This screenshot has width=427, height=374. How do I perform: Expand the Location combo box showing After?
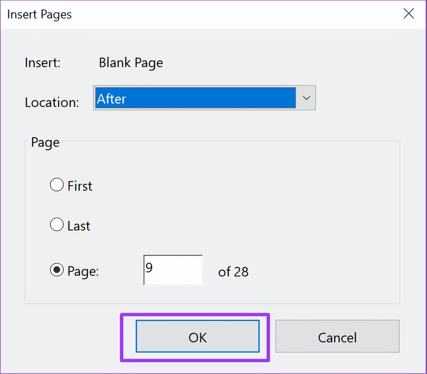pyautogui.click(x=306, y=98)
